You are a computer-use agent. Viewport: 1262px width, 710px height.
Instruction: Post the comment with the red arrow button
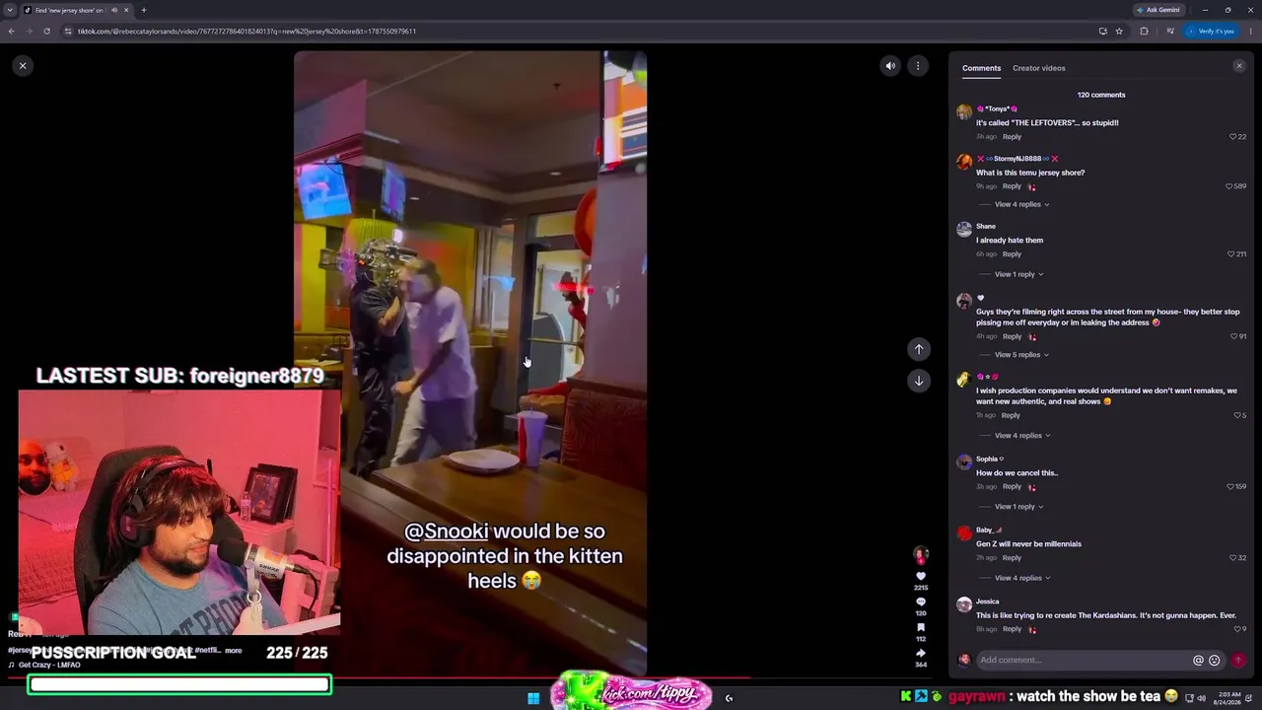1238,660
